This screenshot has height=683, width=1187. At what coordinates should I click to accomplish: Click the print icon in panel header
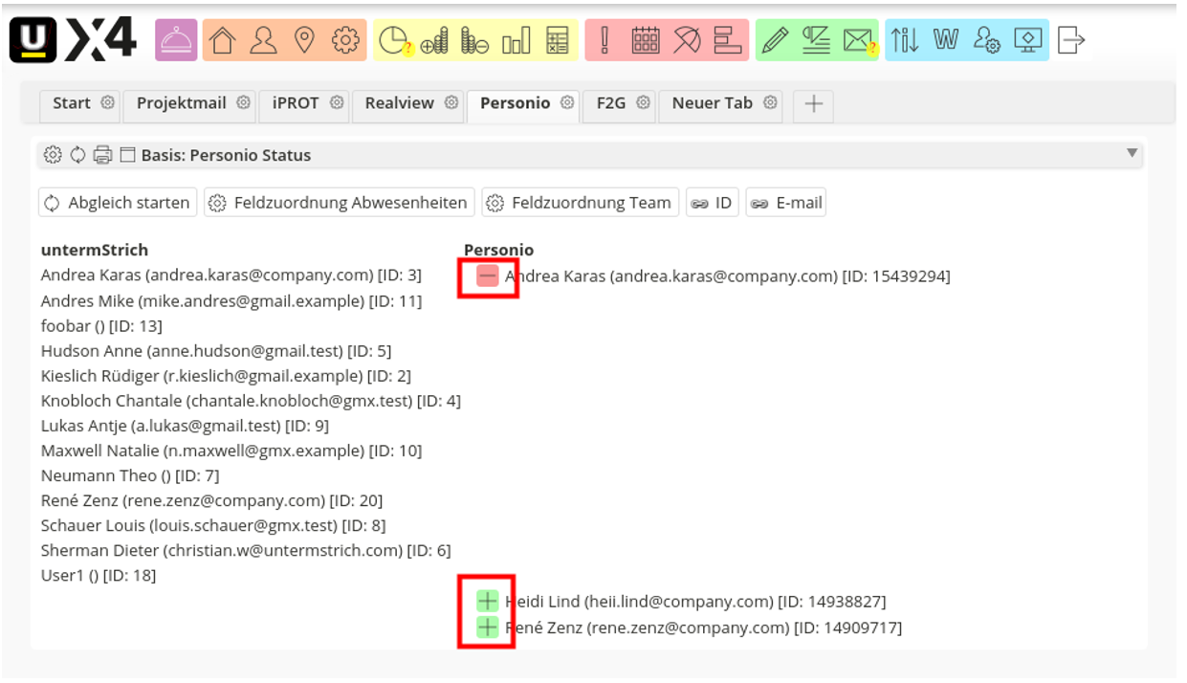[102, 155]
